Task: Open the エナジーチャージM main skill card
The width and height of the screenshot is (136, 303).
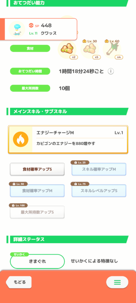Action: pyautogui.click(x=68, y=140)
